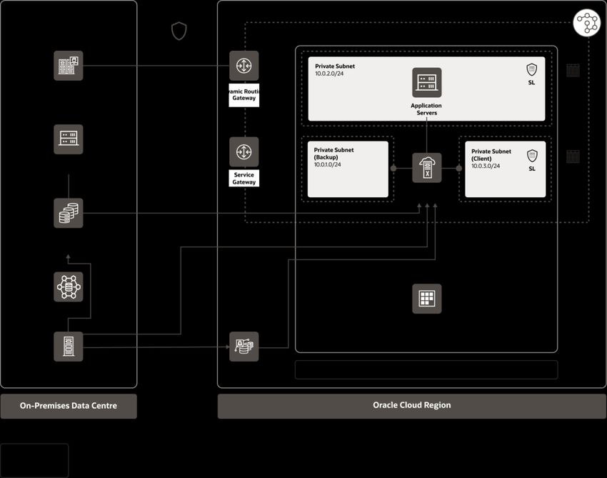
Task: Select the Exadata database icon between subnets
Action: 426,168
